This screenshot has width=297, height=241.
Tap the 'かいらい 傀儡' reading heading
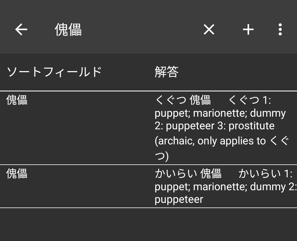pos(188,173)
